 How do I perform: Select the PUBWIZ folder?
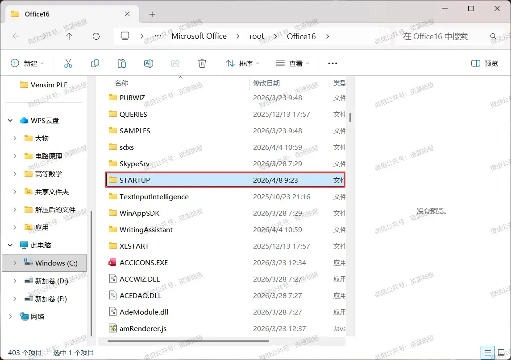click(x=225, y=98)
